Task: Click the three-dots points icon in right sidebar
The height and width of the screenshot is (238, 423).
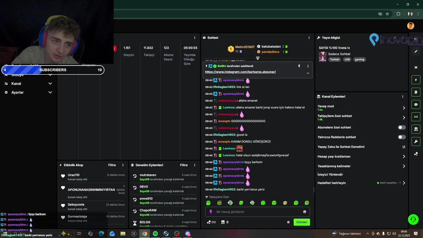Action: click(x=416, y=154)
